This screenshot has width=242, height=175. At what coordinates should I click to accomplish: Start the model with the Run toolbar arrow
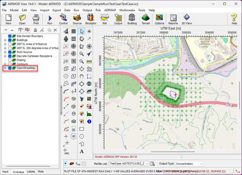pos(50,19)
